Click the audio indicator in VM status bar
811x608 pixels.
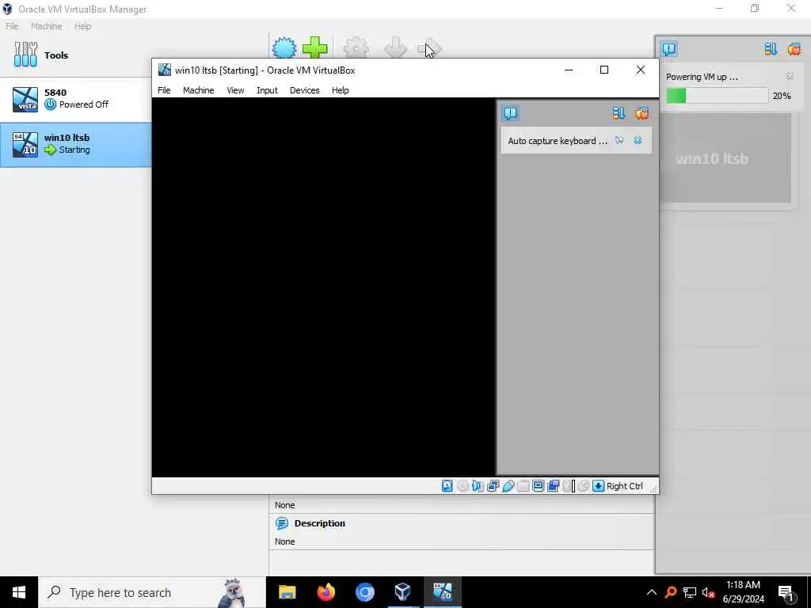tap(478, 486)
